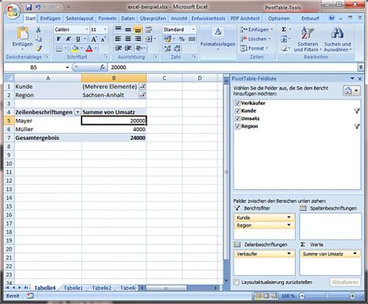Open the Tabelle1 sheet tab
The height and width of the screenshot is (304, 368).
[73, 288]
